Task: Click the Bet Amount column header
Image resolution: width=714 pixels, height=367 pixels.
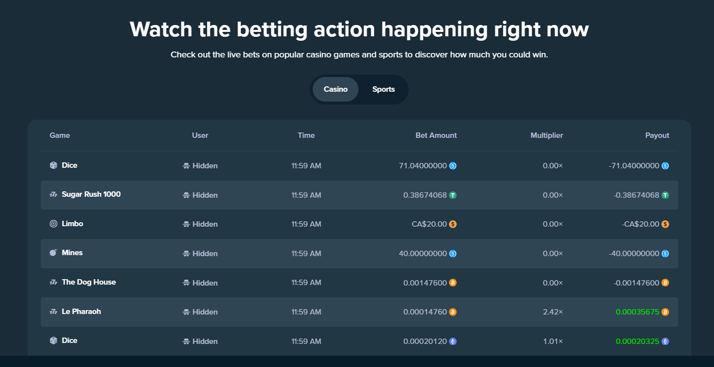Action: click(436, 135)
